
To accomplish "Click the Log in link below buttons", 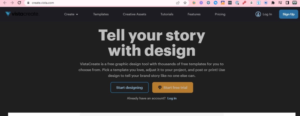I will coord(172,98).
